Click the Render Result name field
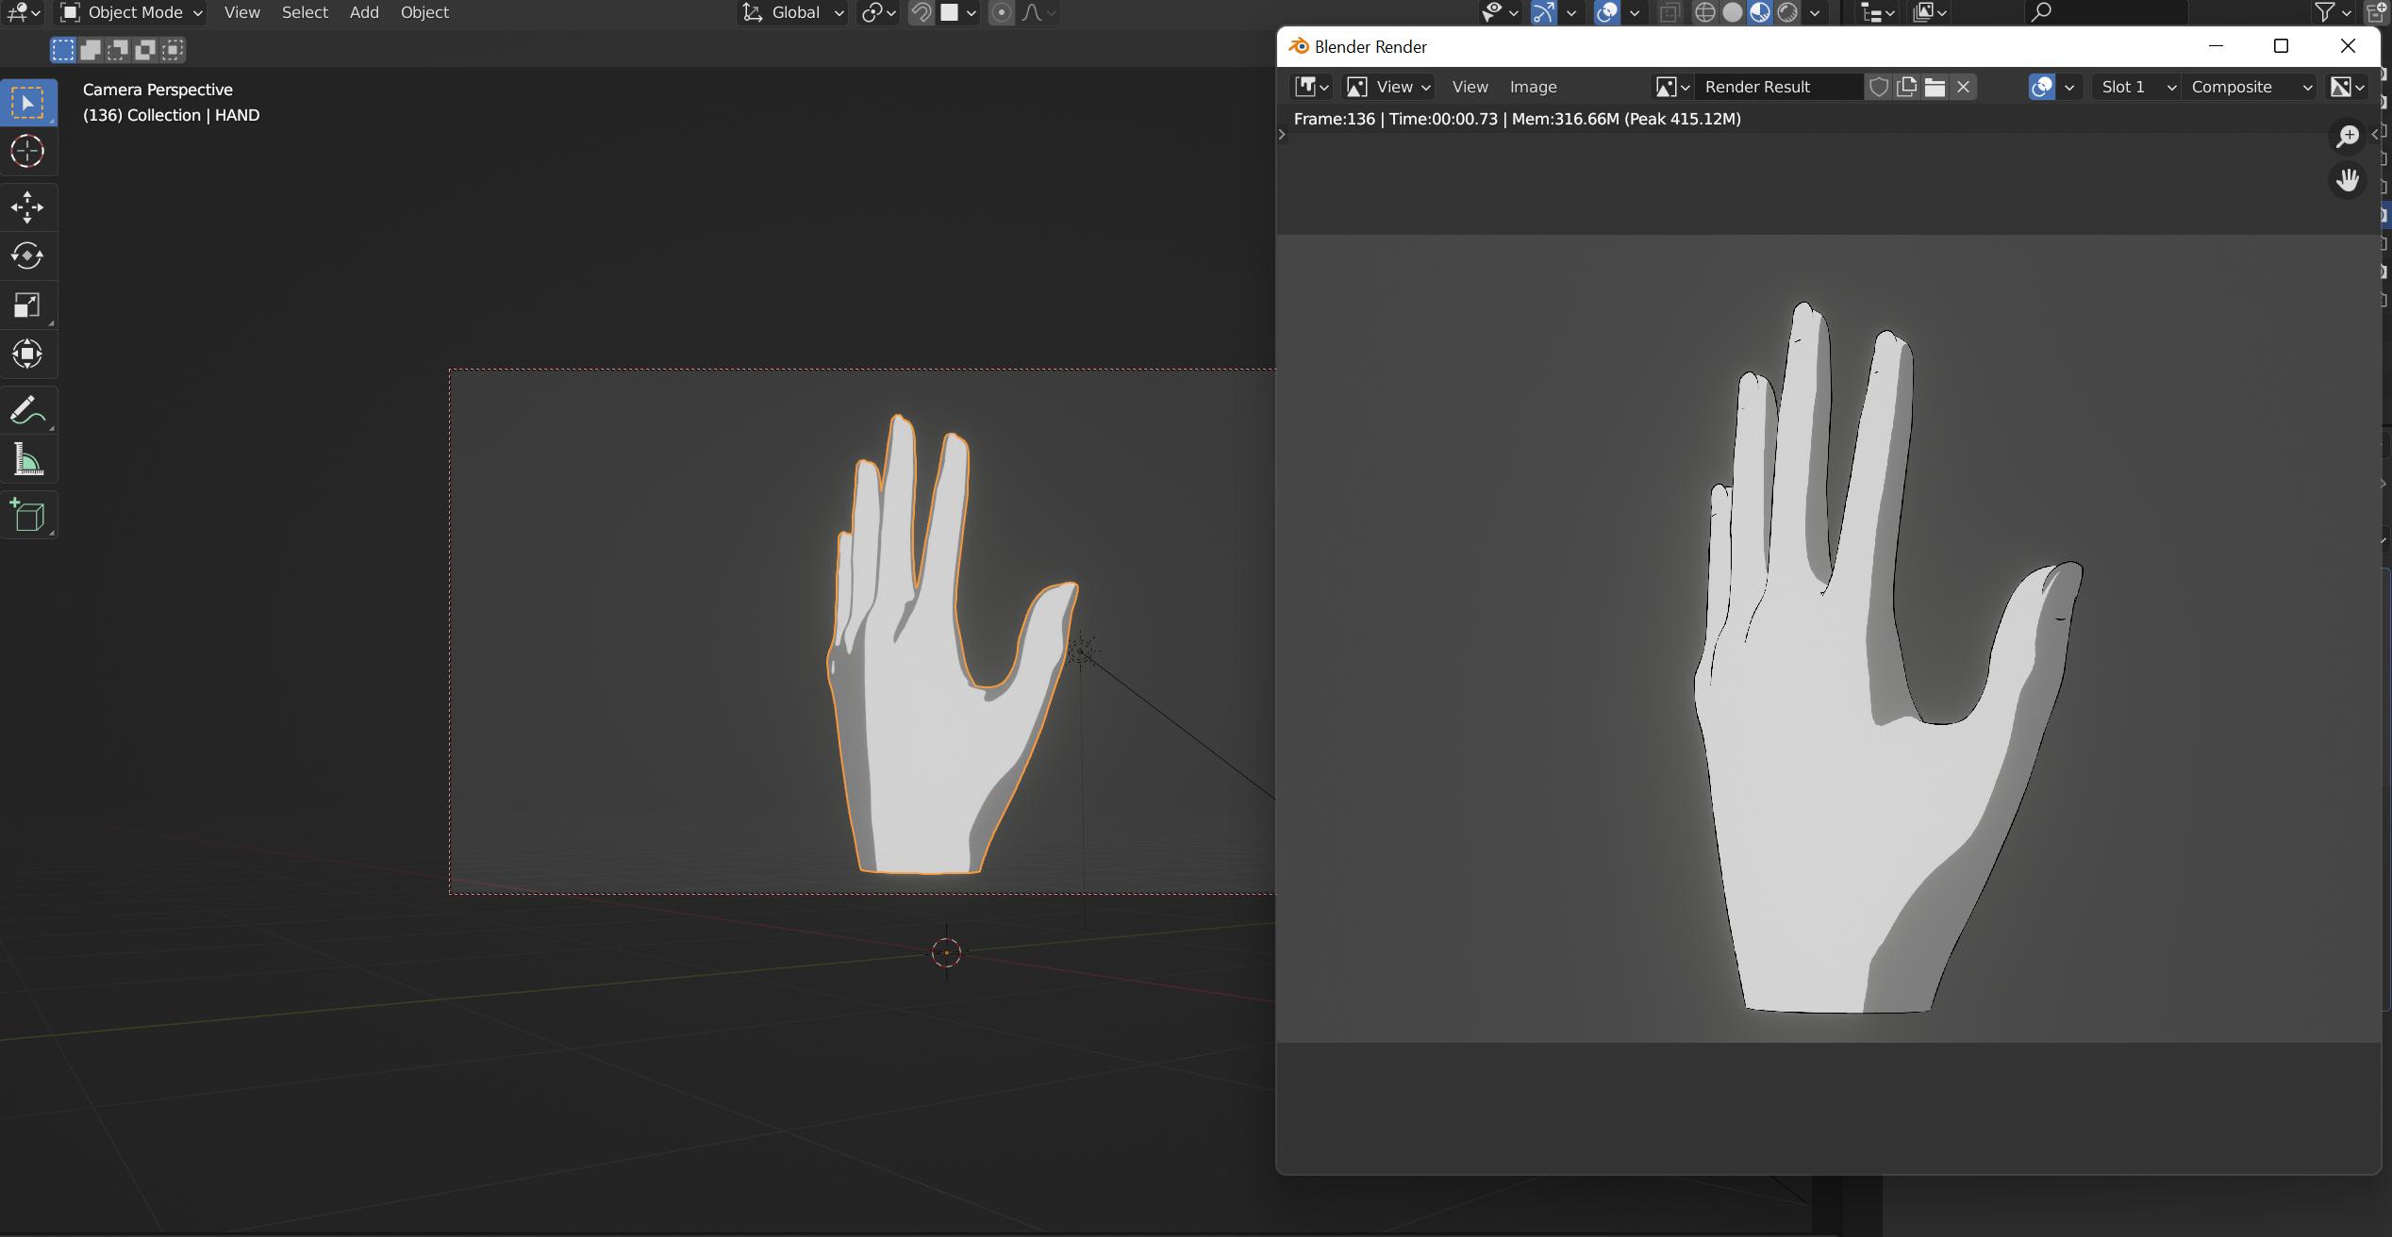This screenshot has width=2392, height=1237. (x=1779, y=87)
